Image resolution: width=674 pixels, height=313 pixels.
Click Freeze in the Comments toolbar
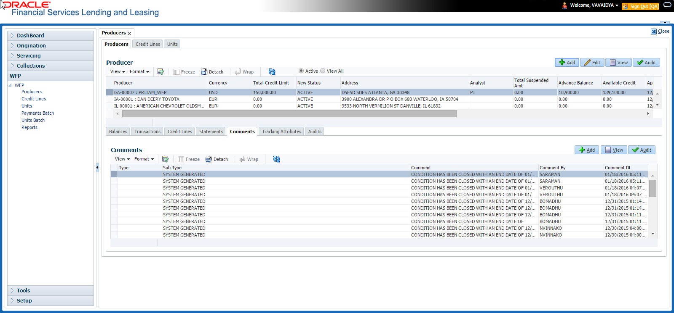pos(189,159)
